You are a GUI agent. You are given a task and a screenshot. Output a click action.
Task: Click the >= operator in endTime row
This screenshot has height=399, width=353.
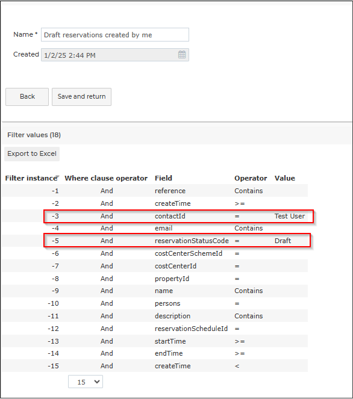point(239,353)
